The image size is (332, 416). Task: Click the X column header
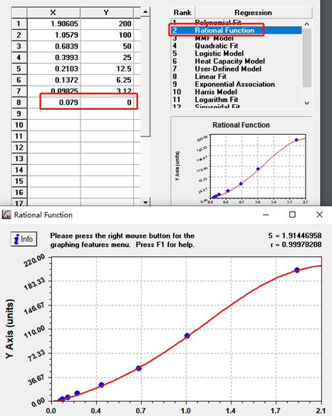[53, 12]
